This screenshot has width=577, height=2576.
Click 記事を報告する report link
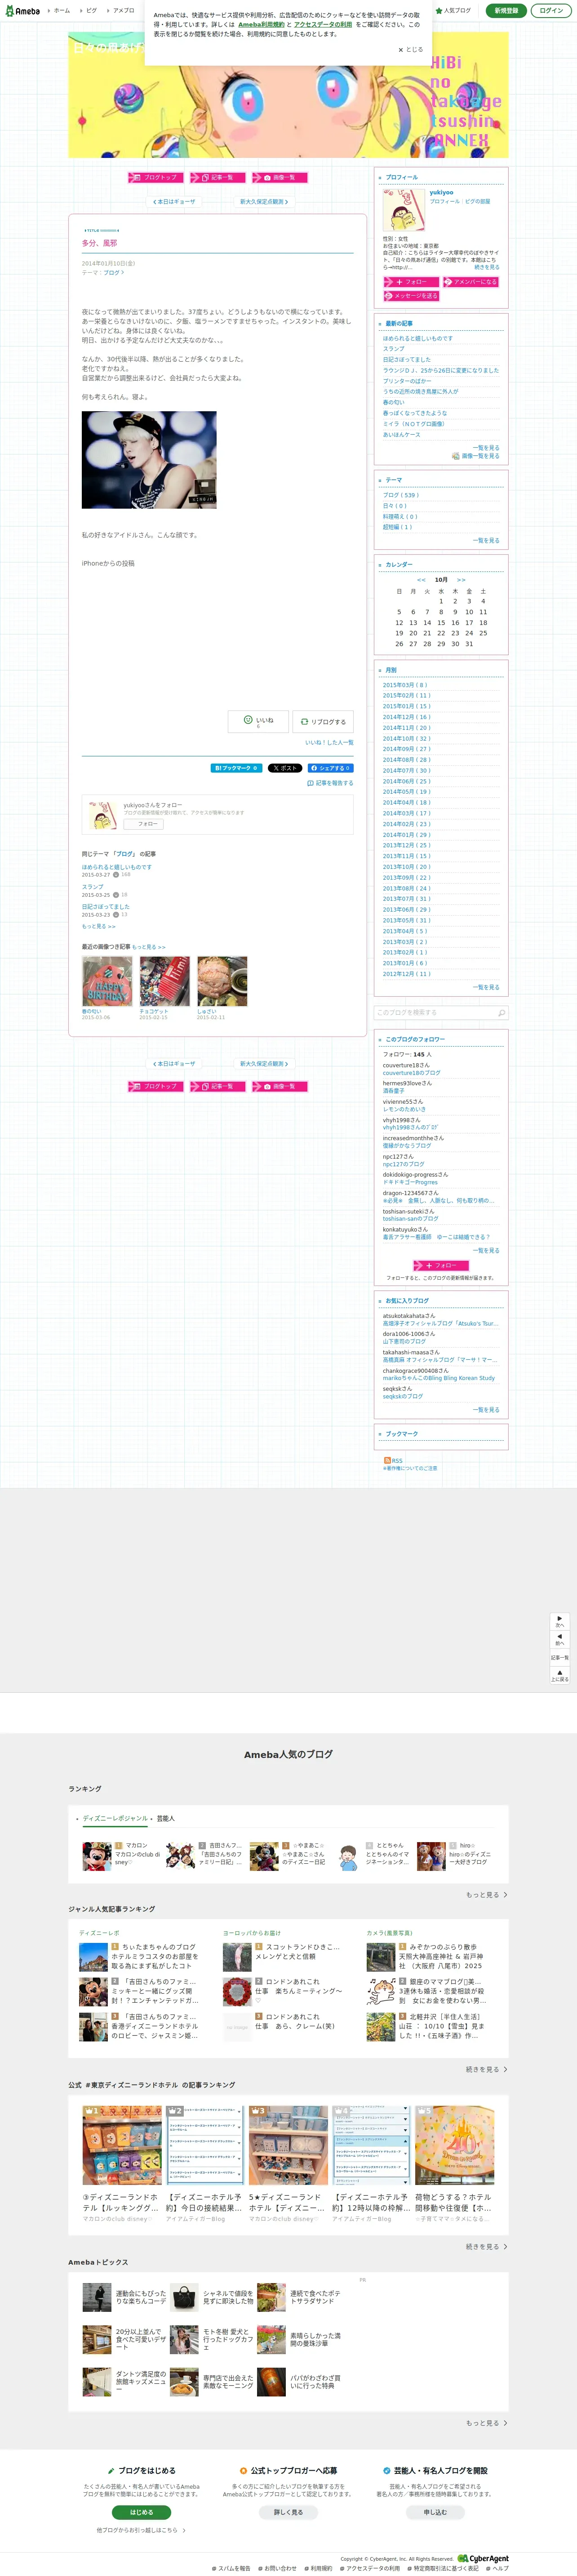point(330,783)
